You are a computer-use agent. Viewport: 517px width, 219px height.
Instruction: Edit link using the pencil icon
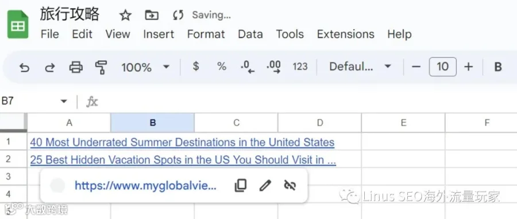[x=265, y=185]
